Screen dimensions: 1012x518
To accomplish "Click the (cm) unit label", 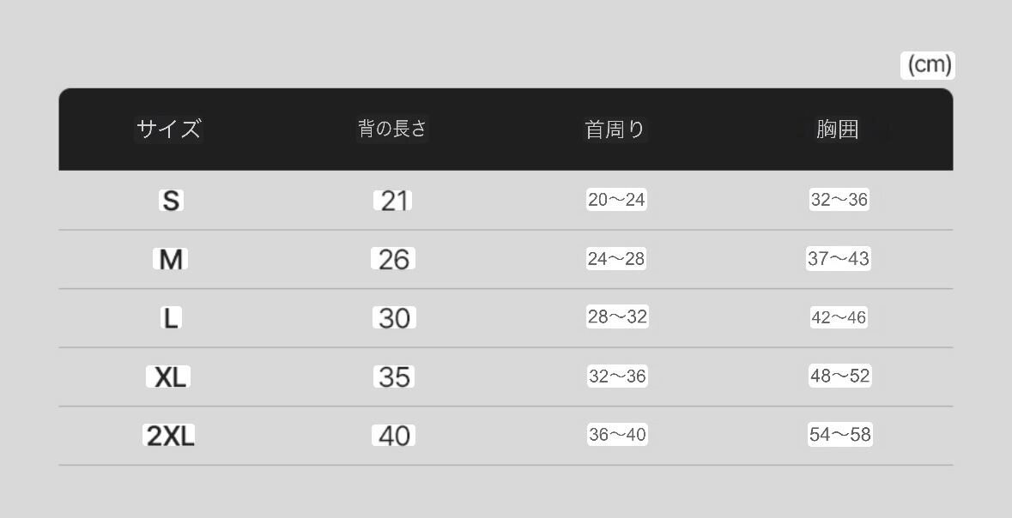I will point(929,65).
